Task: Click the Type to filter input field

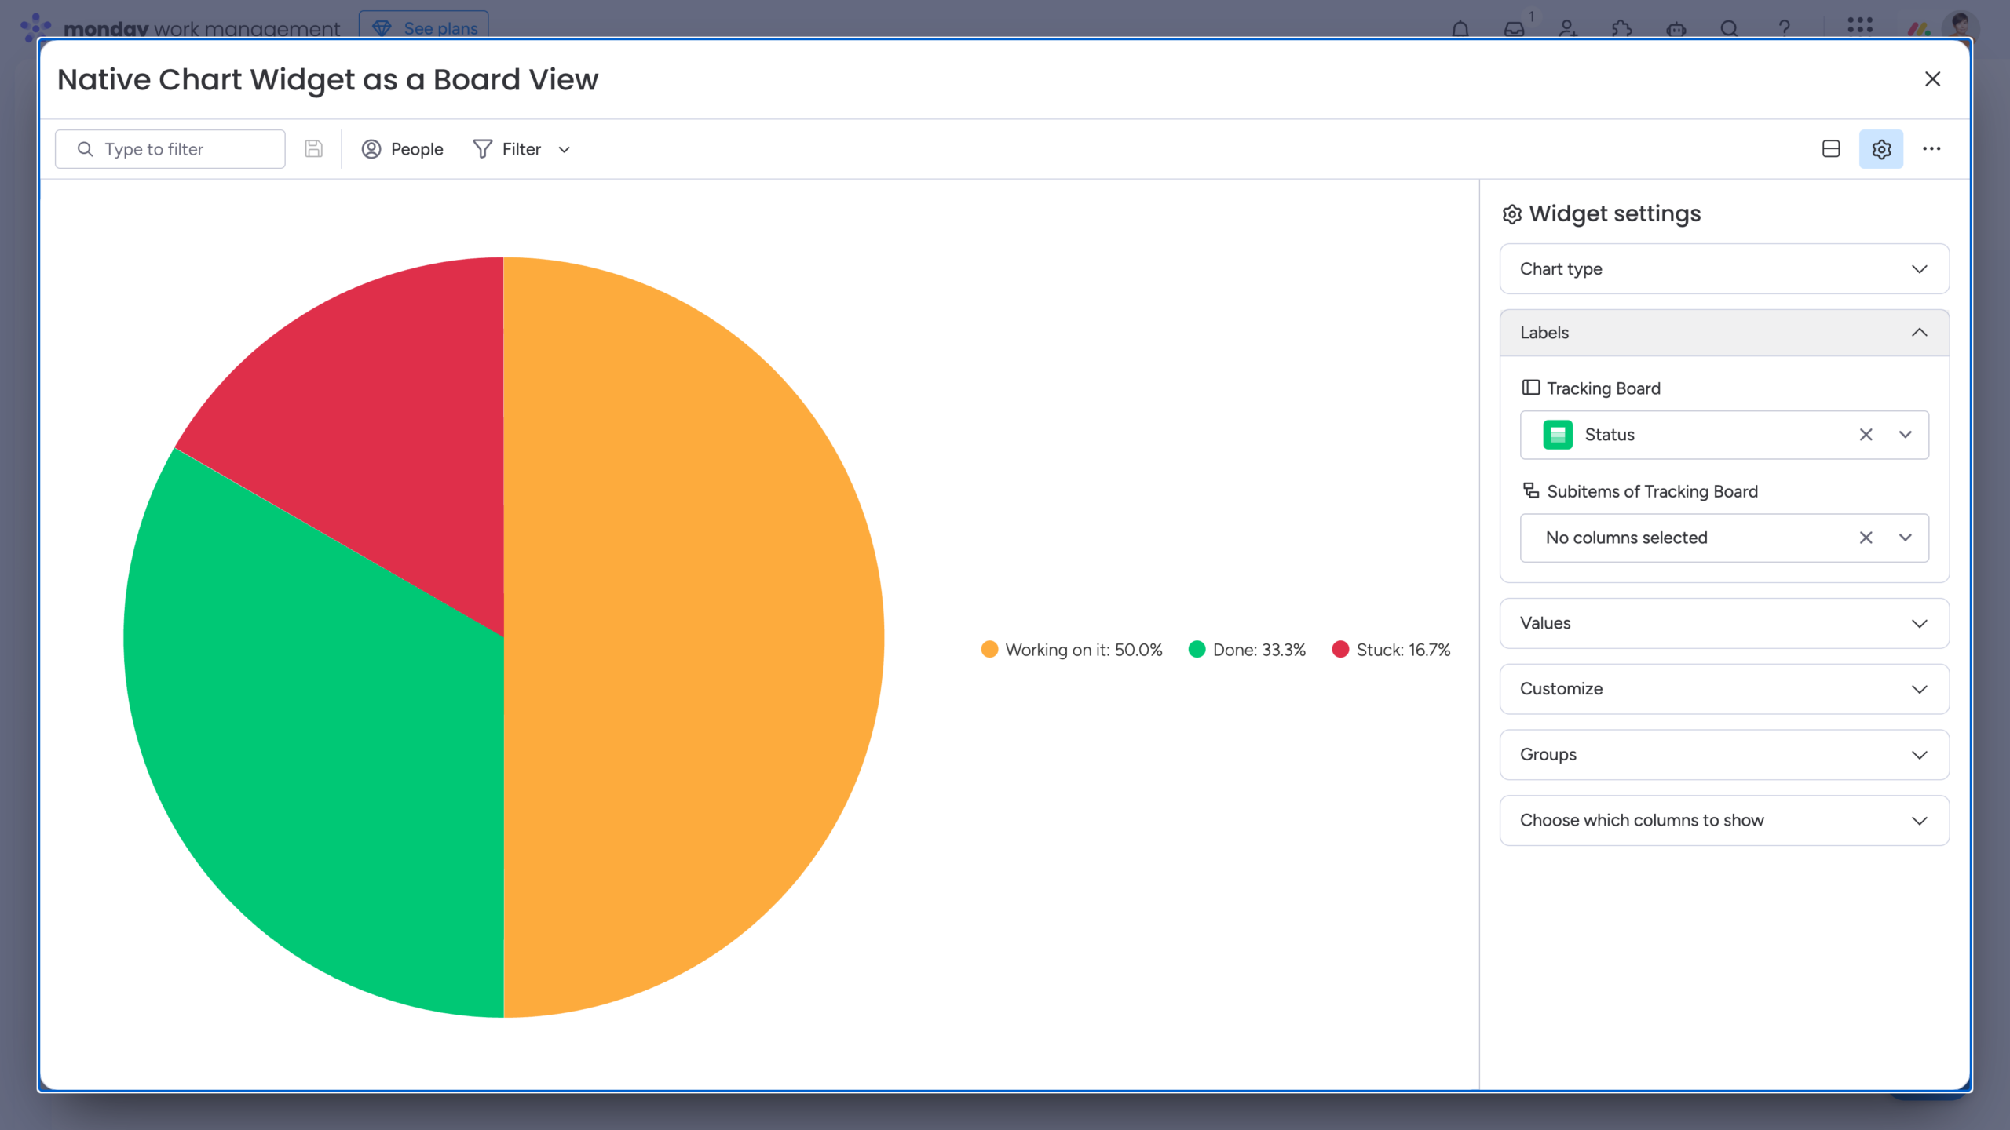Action: click(x=170, y=148)
